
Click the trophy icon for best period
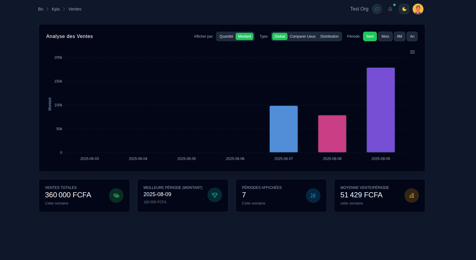point(215,195)
